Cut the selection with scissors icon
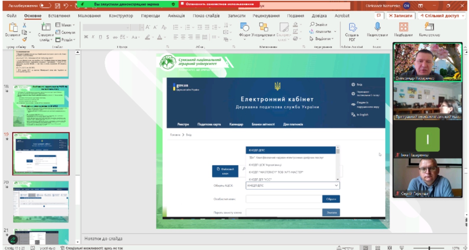 click(25, 25)
